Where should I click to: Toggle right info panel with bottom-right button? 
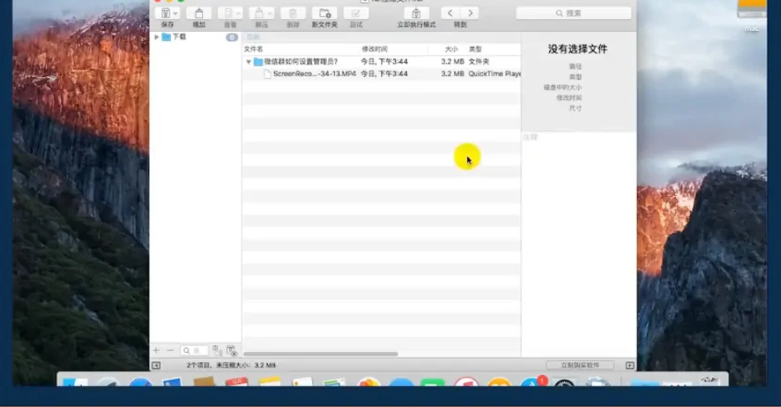pyautogui.click(x=630, y=365)
